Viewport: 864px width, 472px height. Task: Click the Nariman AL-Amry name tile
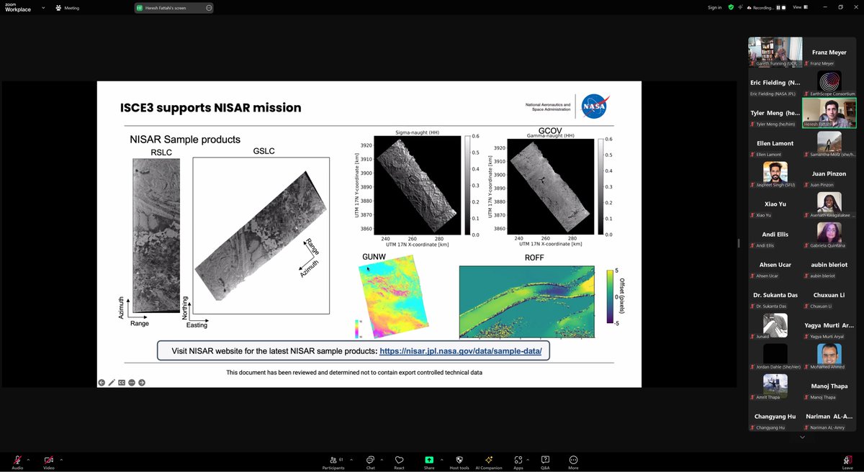pos(829,417)
